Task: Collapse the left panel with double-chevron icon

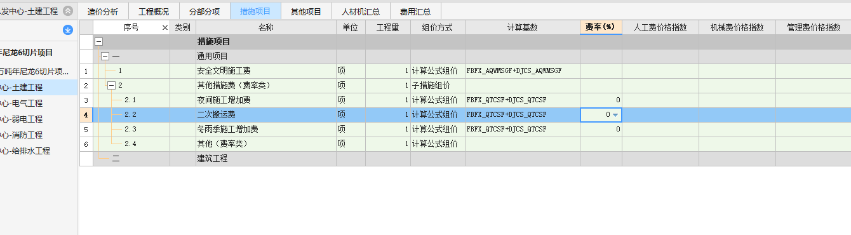Action: (x=68, y=11)
